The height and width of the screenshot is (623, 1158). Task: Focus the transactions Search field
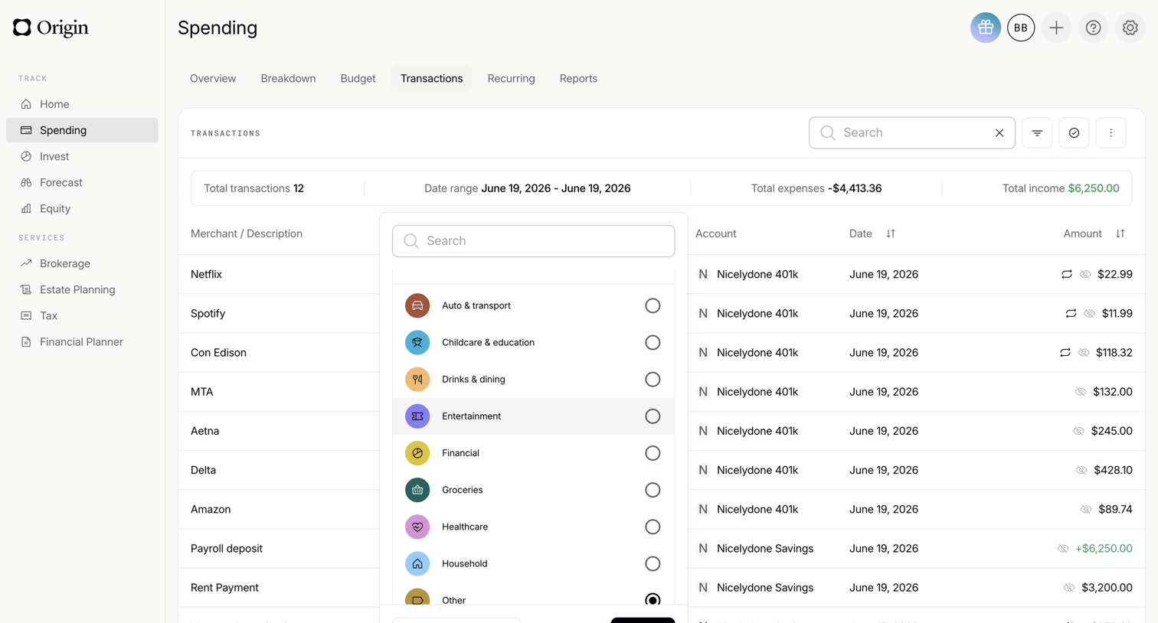912,133
